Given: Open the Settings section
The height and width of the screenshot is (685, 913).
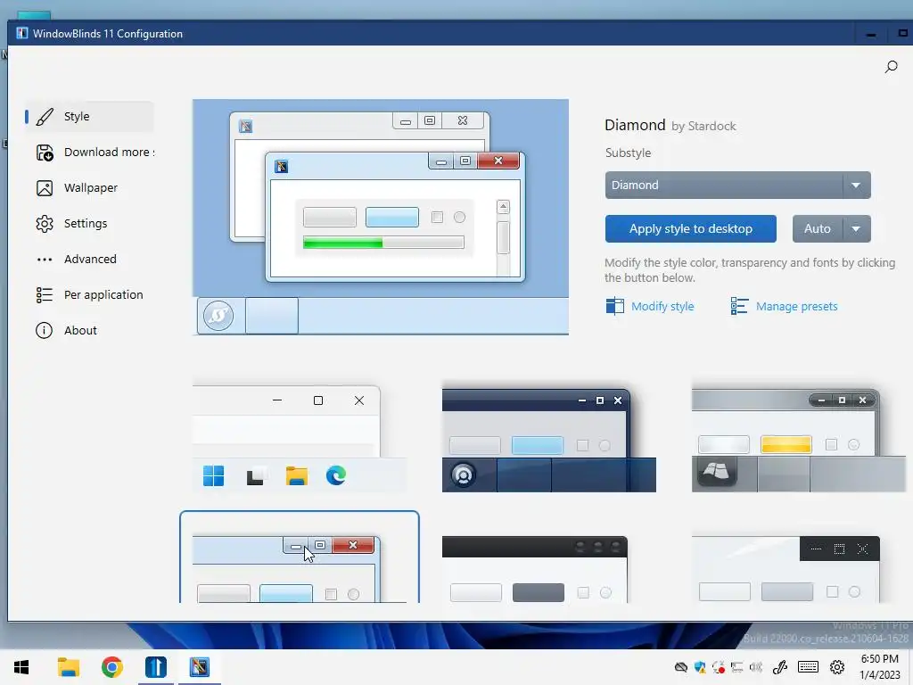Looking at the screenshot, I should click(89, 224).
